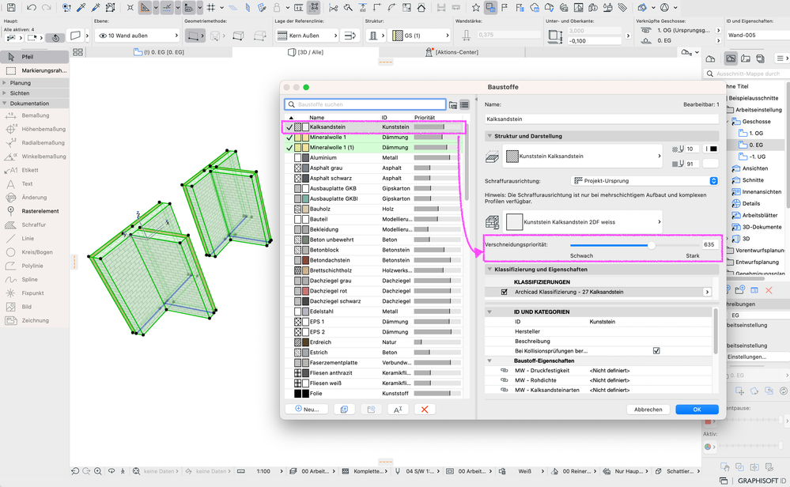Click the Abbrechen button

click(x=648, y=410)
